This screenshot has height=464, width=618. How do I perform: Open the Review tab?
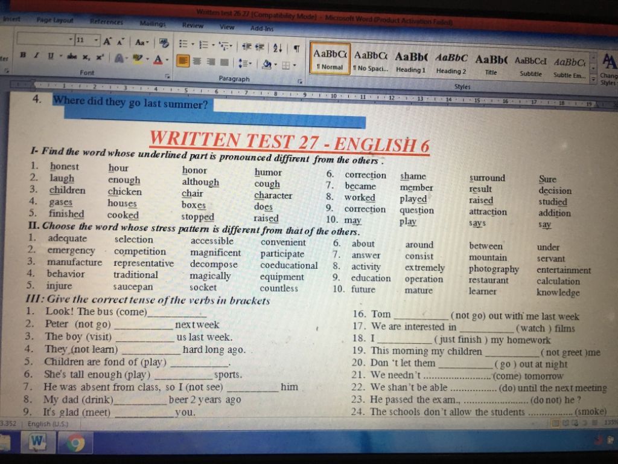pos(193,25)
